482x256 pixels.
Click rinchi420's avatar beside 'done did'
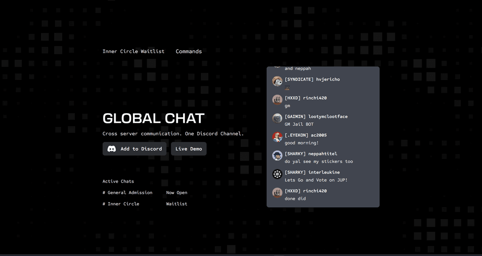click(277, 193)
